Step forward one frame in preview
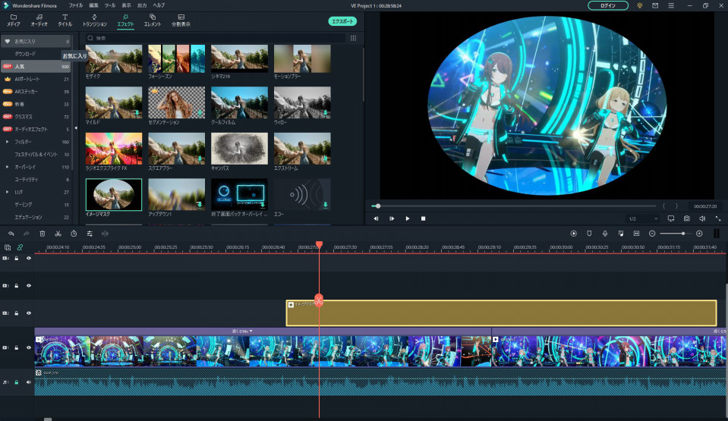This screenshot has height=421, width=728. click(x=392, y=218)
